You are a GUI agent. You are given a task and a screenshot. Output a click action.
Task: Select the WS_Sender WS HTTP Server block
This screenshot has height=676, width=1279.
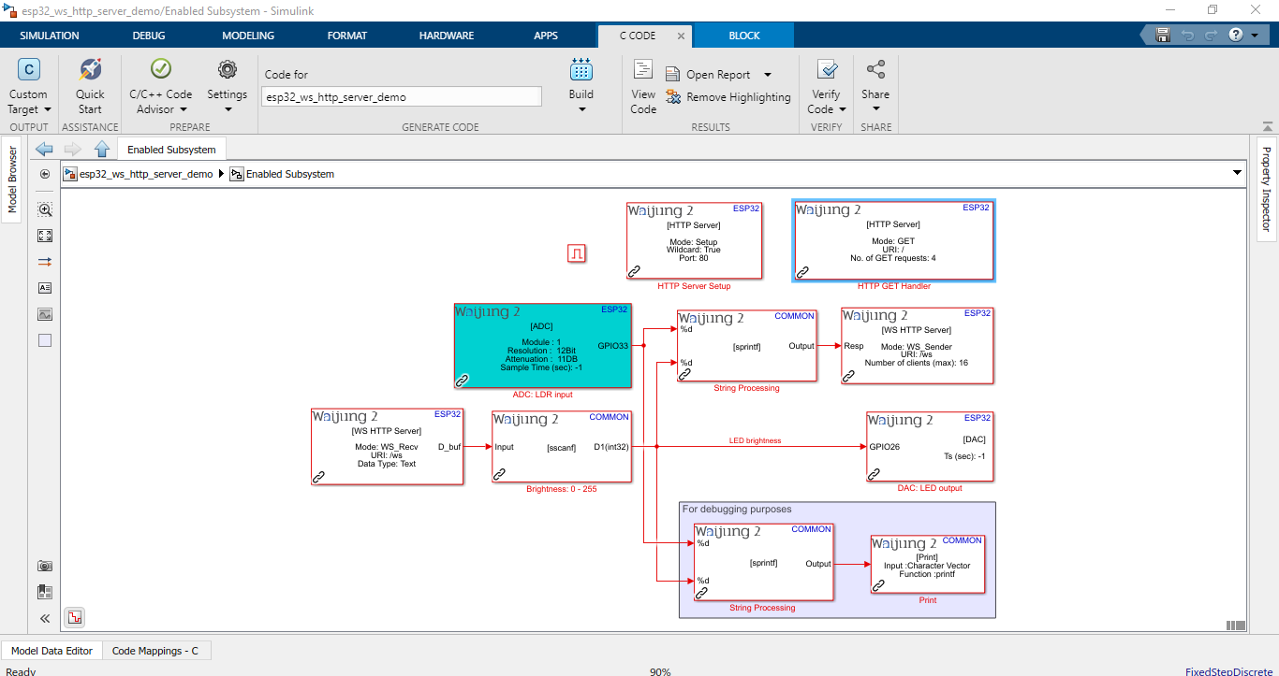pyautogui.click(x=917, y=345)
